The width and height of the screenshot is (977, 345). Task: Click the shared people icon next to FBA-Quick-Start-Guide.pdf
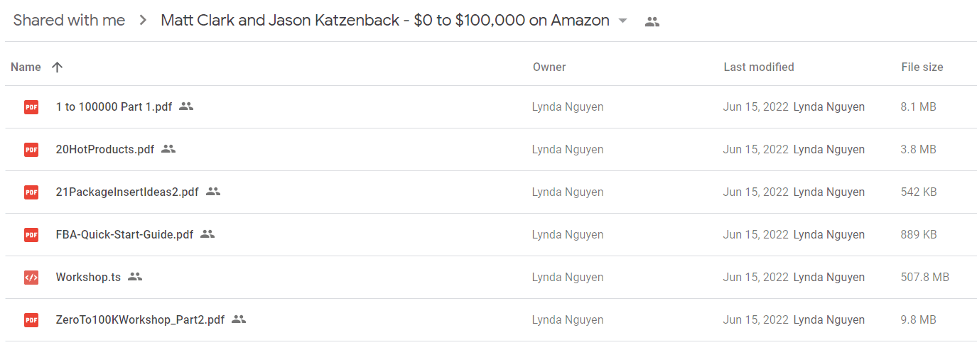coord(207,234)
